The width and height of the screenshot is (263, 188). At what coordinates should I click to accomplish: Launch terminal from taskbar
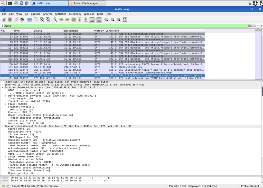(x=10, y=3)
